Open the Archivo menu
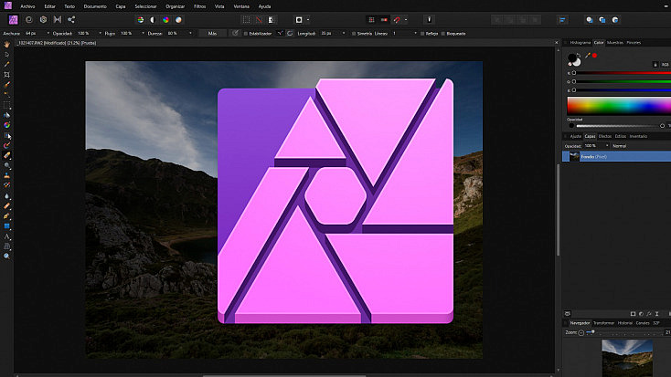 pyautogui.click(x=27, y=6)
